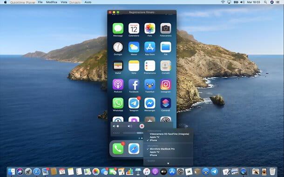Open the Trash in the Mac Dock
284x177 pixels.
click(x=272, y=171)
